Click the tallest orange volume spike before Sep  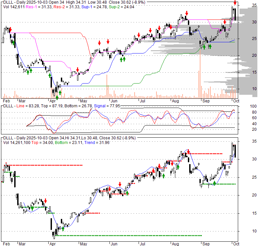pos(200,74)
